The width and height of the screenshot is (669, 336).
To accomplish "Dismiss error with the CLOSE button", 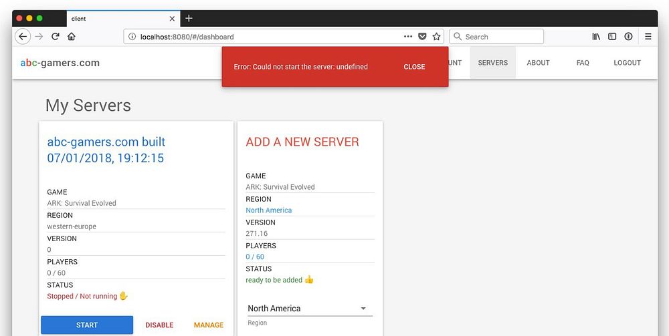I will [x=414, y=67].
